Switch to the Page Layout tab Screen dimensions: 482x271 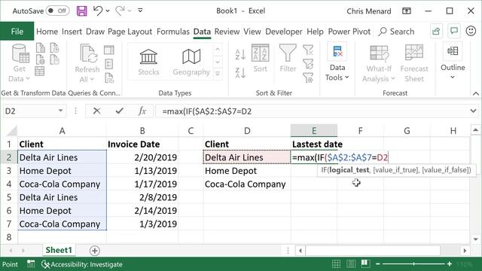point(130,32)
